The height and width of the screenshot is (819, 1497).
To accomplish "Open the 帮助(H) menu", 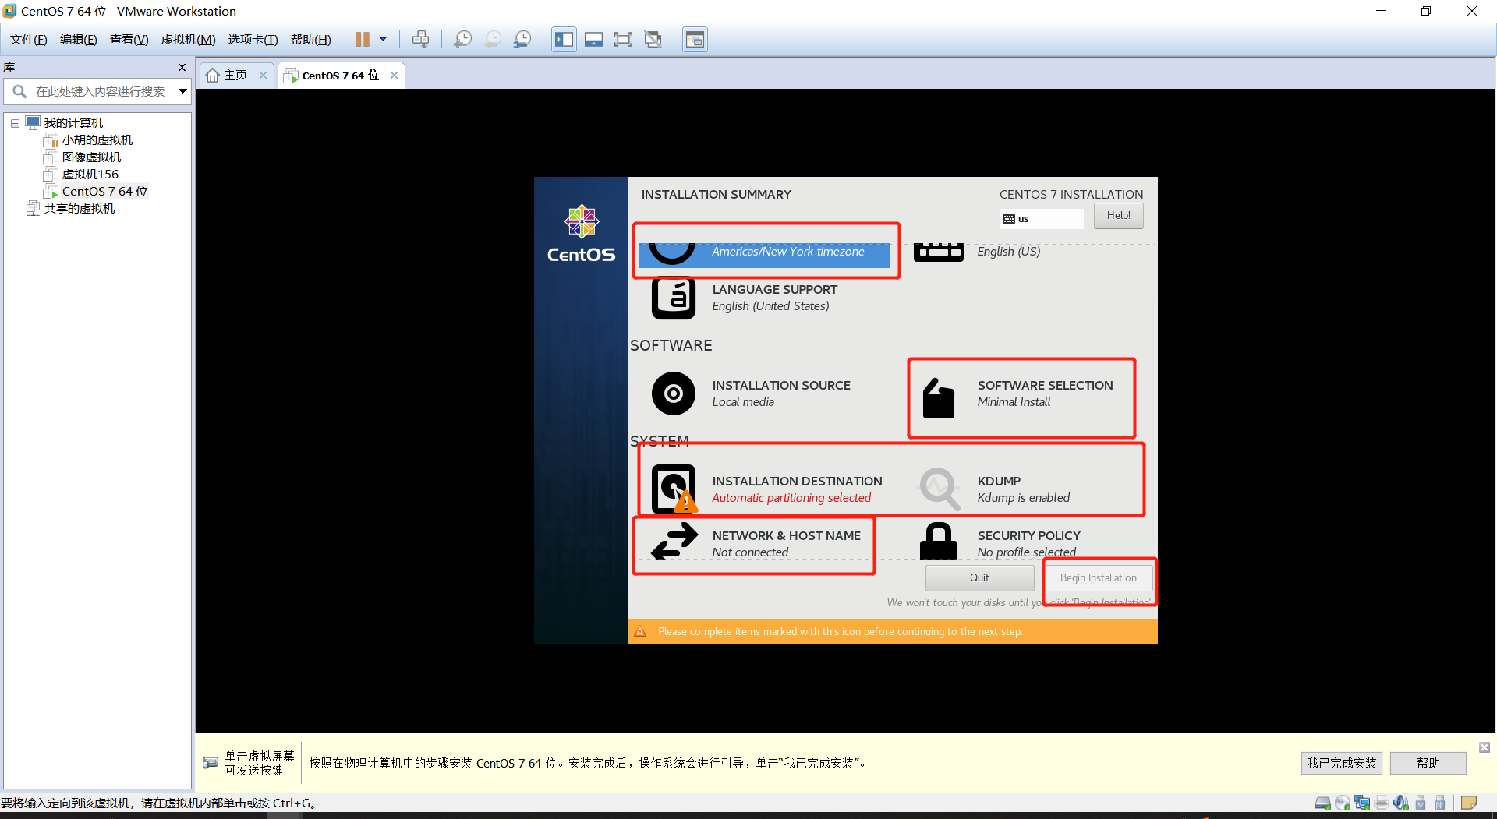I will click(310, 40).
